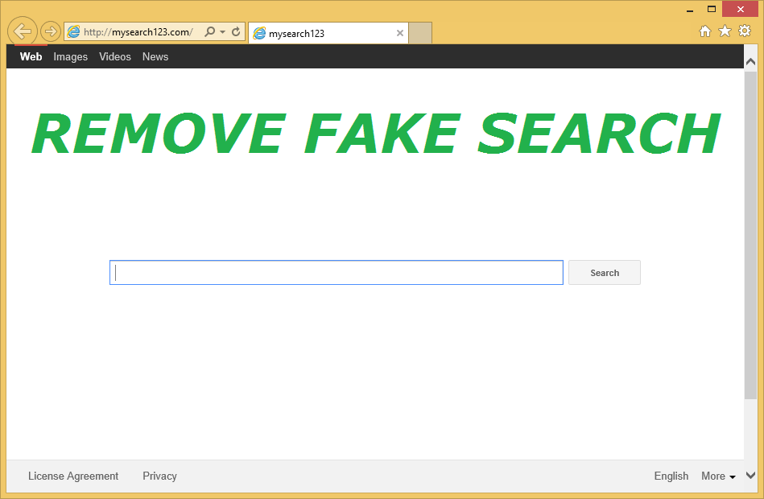Image resolution: width=764 pixels, height=499 pixels.
Task: Click the Refresh page icon
Action: pos(236,32)
